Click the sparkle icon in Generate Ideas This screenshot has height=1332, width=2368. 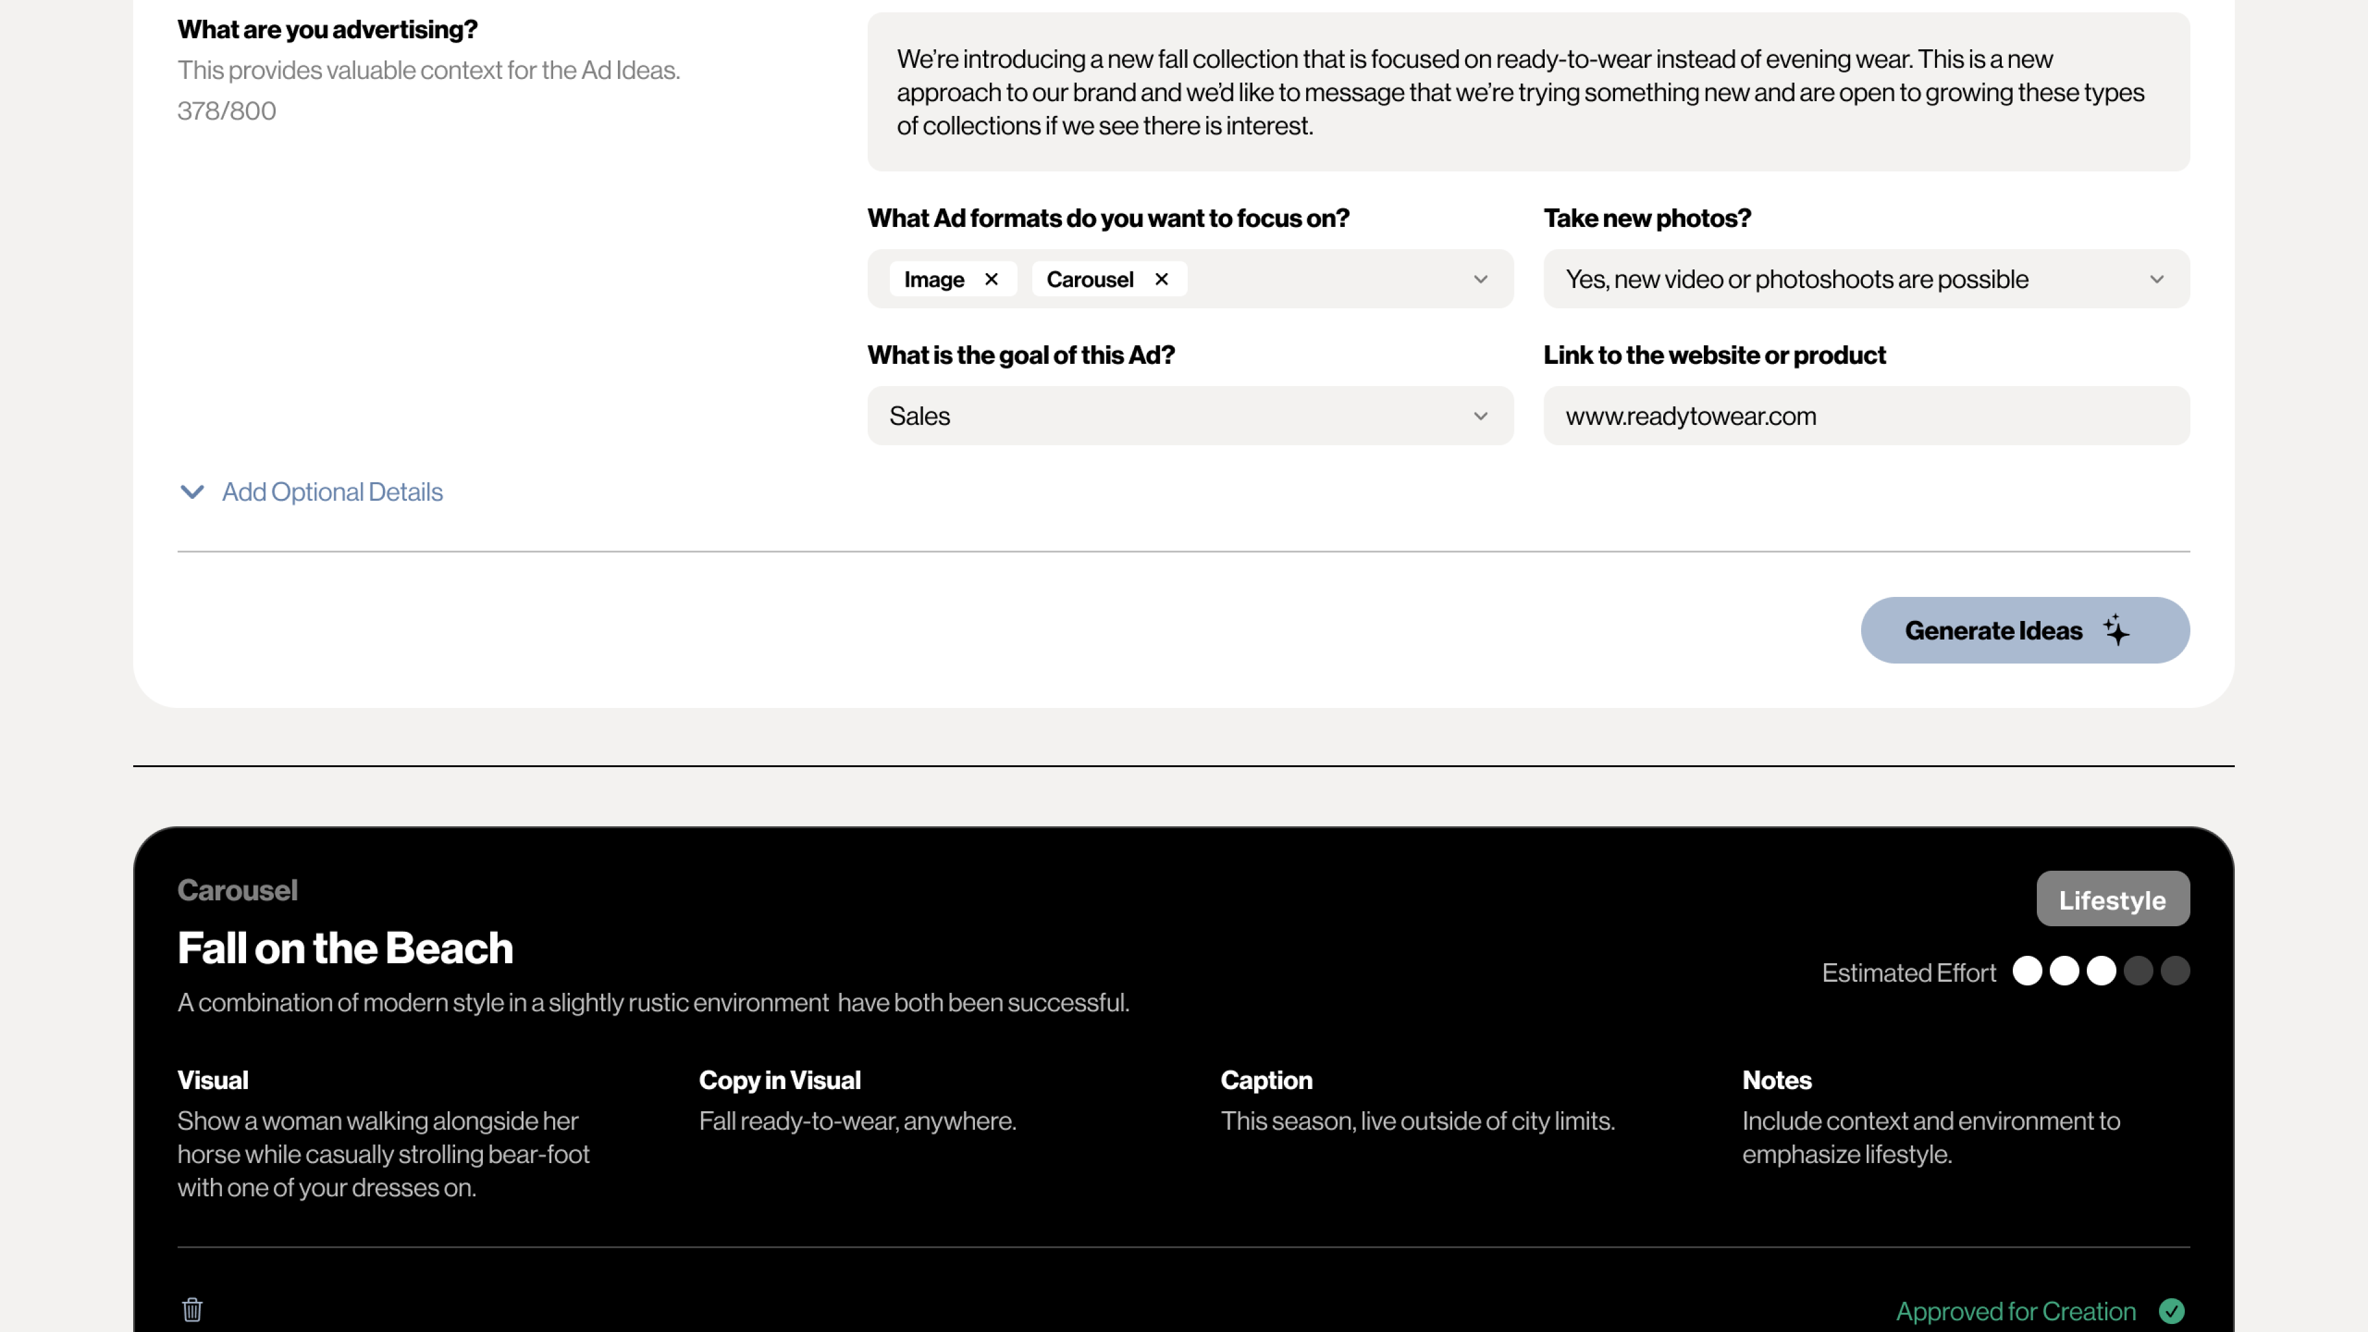pos(2115,631)
